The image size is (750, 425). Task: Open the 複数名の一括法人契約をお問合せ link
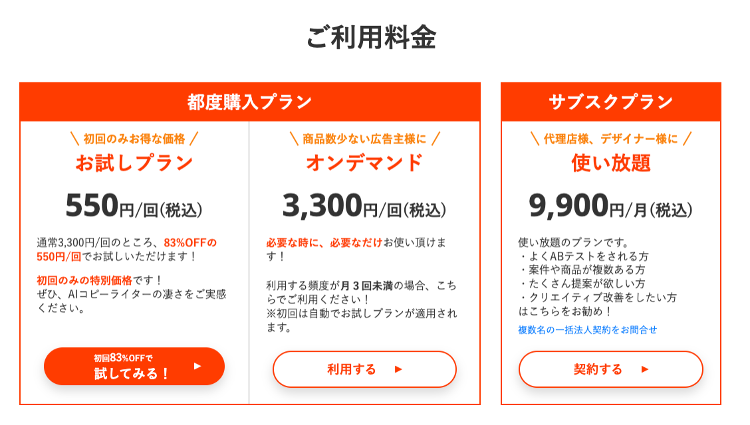(587, 329)
